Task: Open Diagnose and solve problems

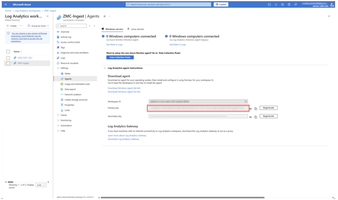Action: point(74,52)
